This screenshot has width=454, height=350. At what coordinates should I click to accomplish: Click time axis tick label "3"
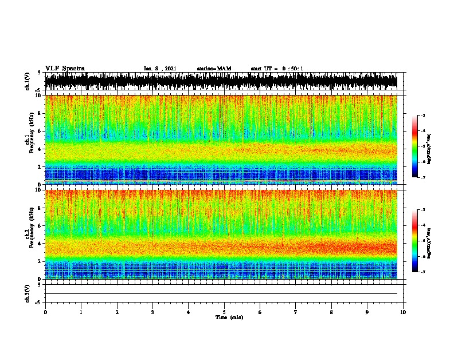click(152, 312)
